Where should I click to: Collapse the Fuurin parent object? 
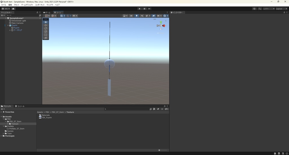[8, 25]
